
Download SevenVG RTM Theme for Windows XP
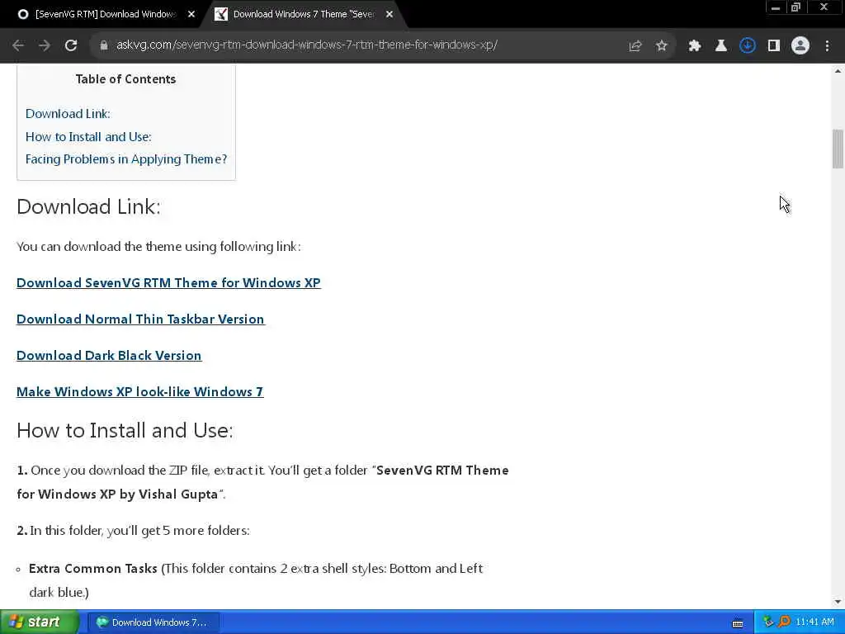[x=168, y=283]
